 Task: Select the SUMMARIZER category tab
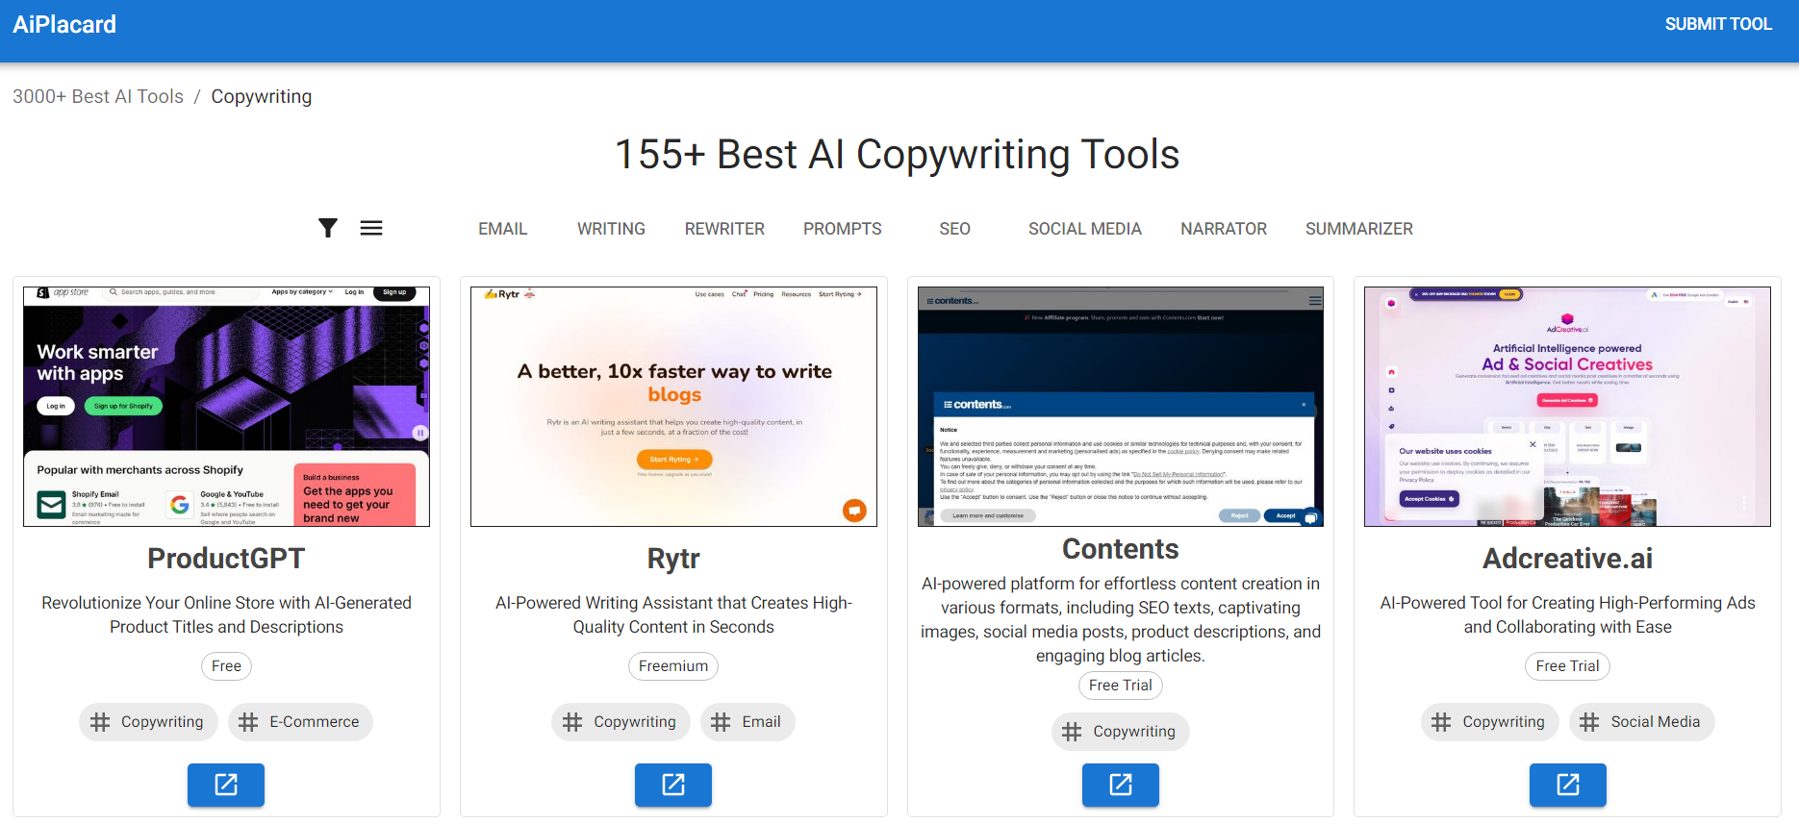[1359, 229]
